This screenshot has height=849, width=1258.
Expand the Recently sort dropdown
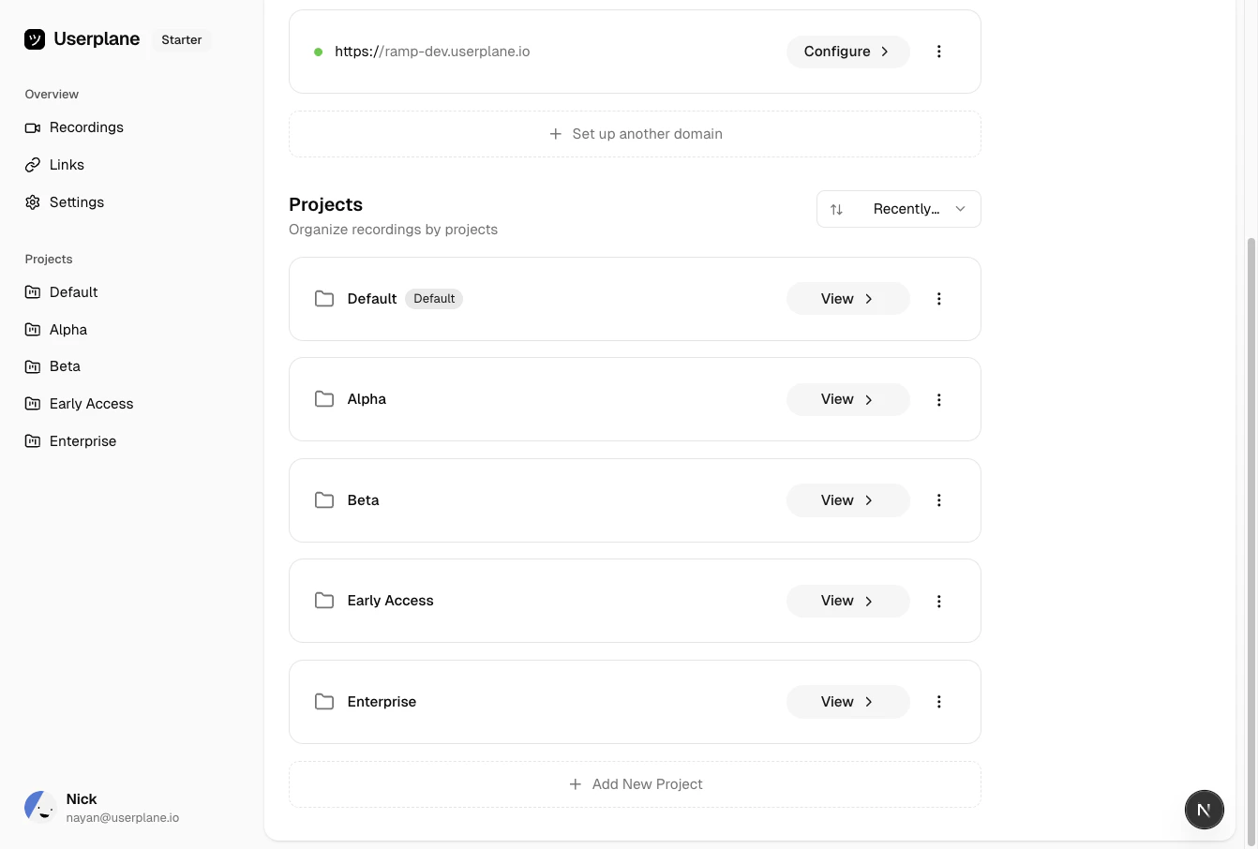coord(898,209)
